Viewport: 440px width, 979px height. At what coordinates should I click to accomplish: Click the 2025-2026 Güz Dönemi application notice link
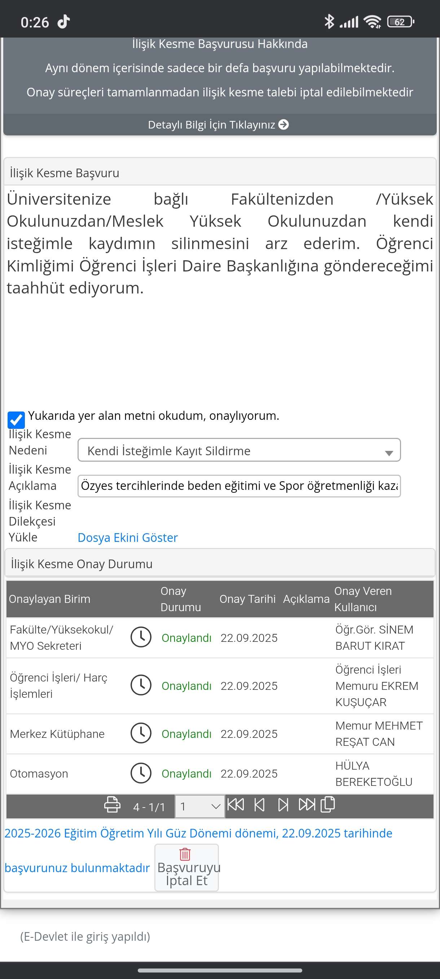pos(198,833)
